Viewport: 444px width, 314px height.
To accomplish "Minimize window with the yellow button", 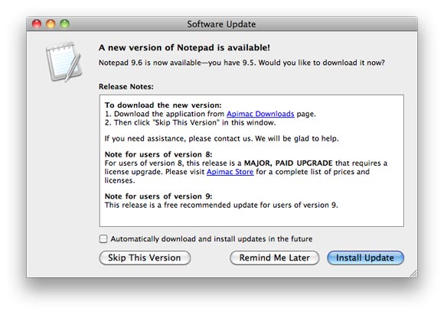I will (51, 24).
